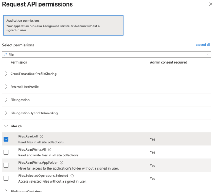The width and height of the screenshot is (214, 192).
Task: Click the expand all link
Action: [x=202, y=45]
